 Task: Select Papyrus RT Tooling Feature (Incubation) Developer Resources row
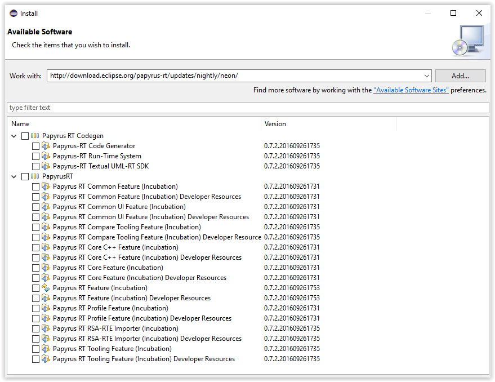(144, 359)
